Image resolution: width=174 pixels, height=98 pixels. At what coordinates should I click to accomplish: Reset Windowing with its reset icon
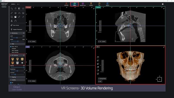pyautogui.click(x=24, y=33)
